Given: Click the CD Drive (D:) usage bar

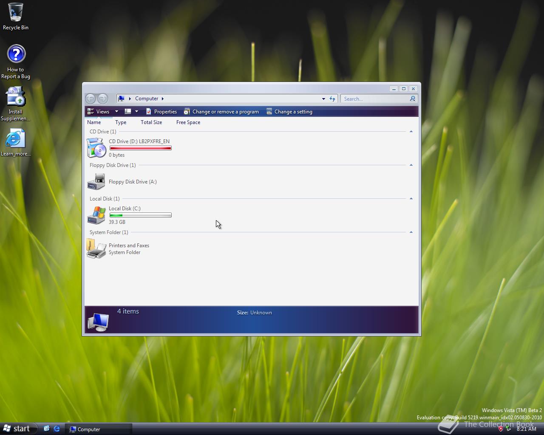Looking at the screenshot, I should pyautogui.click(x=141, y=148).
